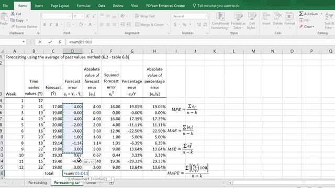Click the Align Left icon
The image size is (335, 188).
[x=102, y=25]
